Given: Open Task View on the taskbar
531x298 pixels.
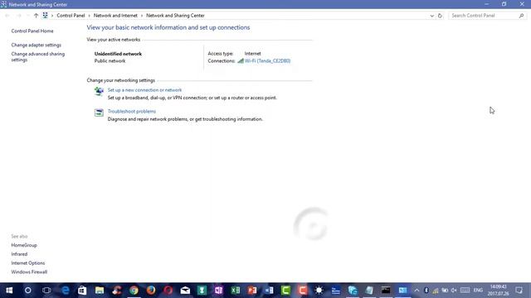Looking at the screenshot, I should [x=46, y=291].
